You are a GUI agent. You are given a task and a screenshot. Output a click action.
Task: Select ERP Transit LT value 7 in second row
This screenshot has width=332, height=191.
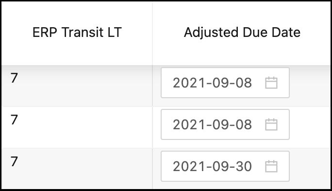[14, 120]
